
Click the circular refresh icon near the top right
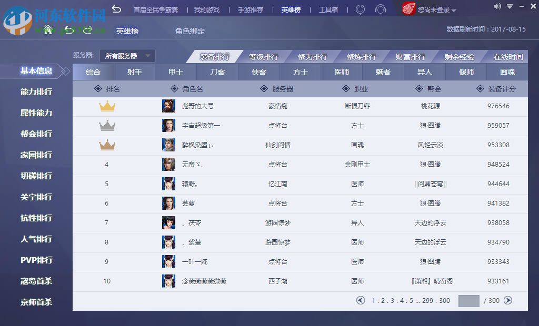tap(361, 9)
